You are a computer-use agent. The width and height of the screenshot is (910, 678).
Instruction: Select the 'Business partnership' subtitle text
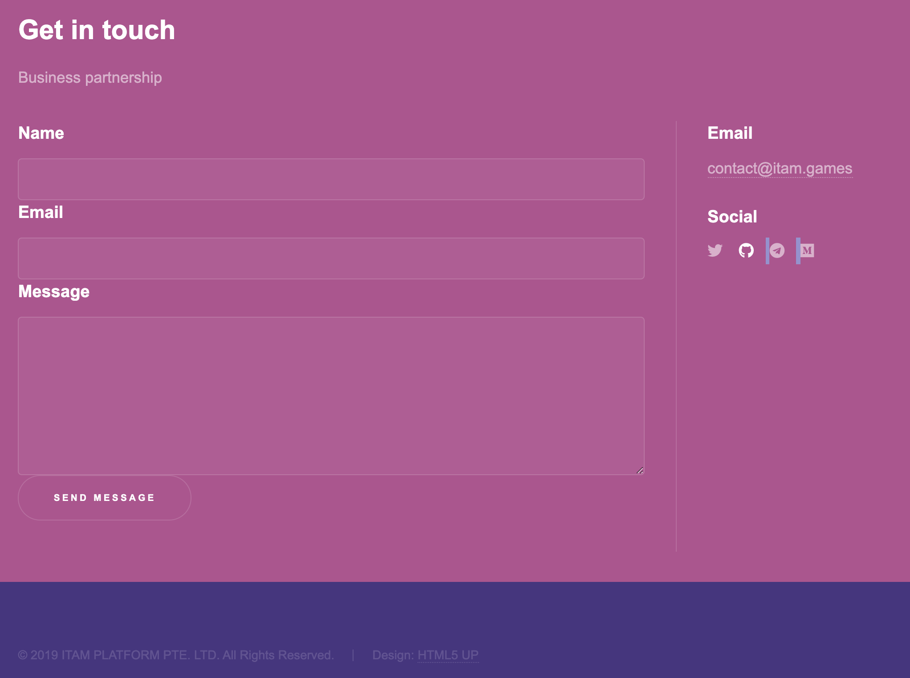tap(90, 77)
